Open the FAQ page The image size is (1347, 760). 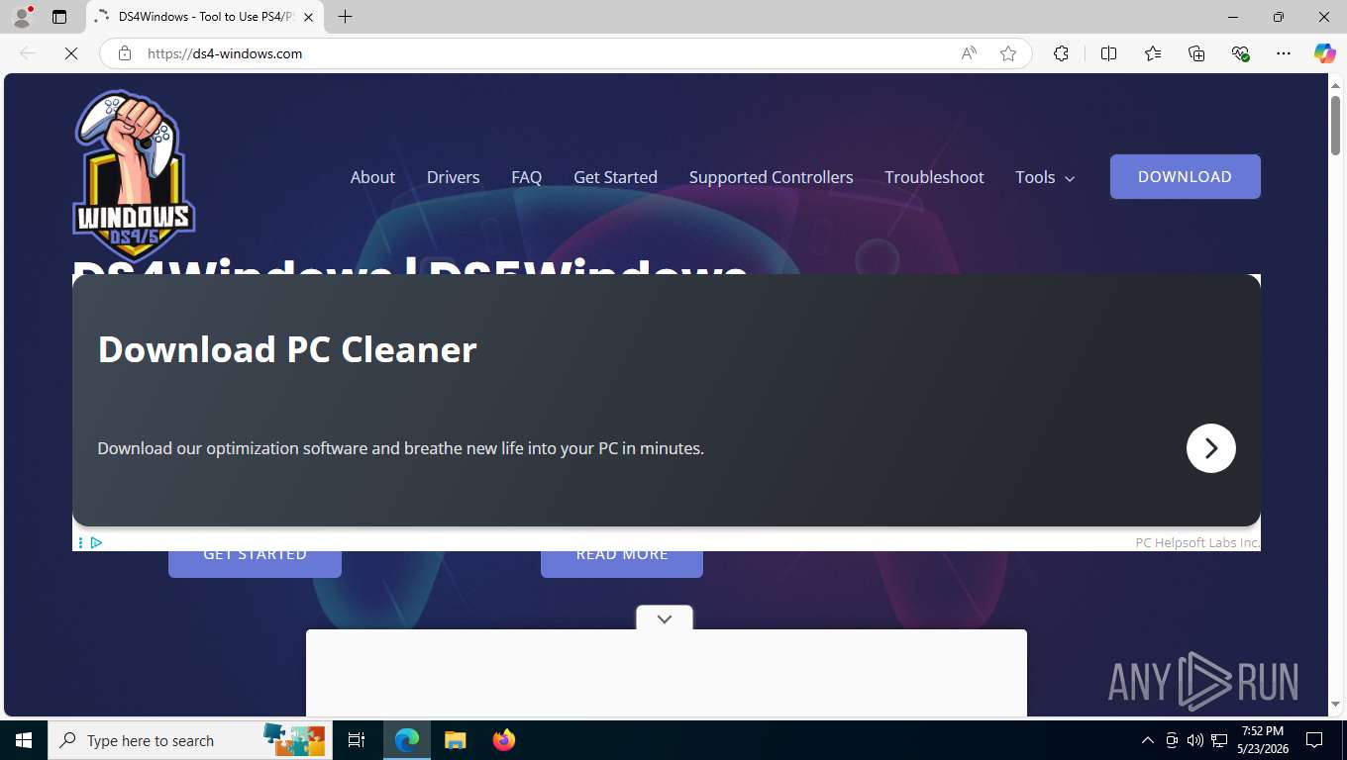526,177
